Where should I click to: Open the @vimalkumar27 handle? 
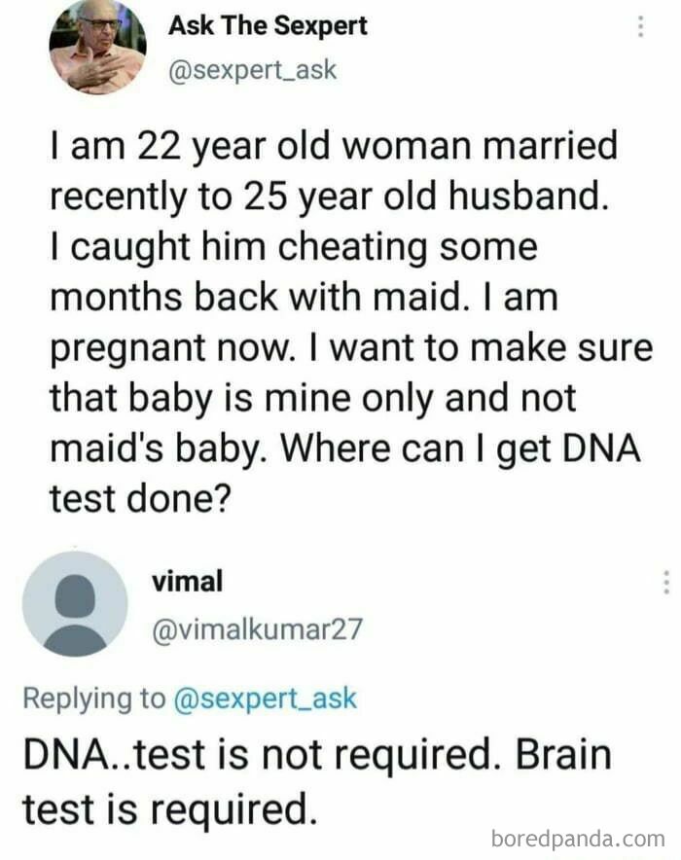coord(257,629)
